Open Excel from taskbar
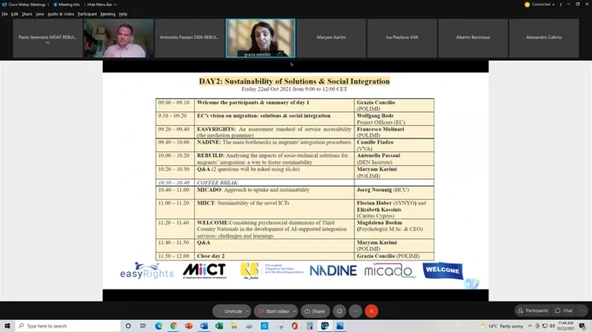Image resolution: width=592 pixels, height=332 pixels. [219, 326]
